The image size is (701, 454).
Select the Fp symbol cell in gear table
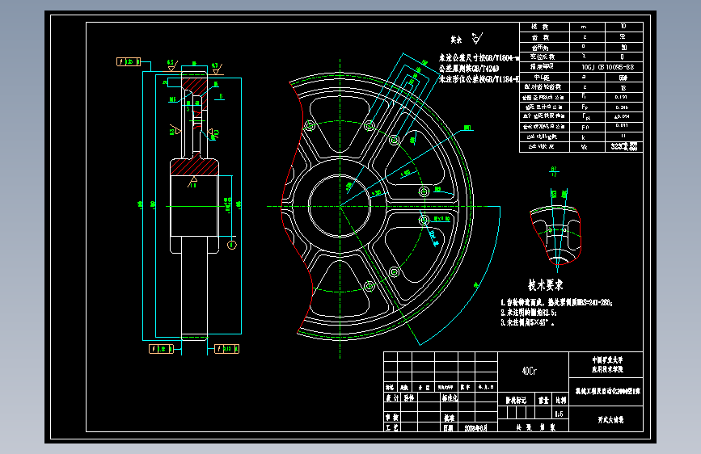pos(585,107)
